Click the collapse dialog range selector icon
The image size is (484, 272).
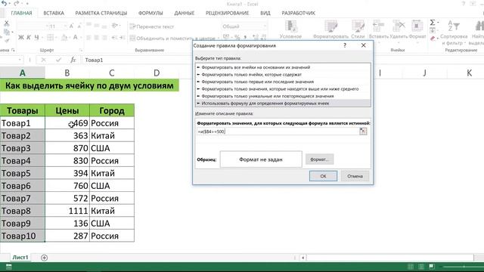(363, 131)
